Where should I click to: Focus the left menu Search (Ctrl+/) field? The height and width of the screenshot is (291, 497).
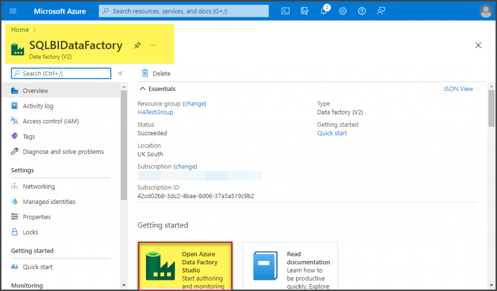click(61, 74)
